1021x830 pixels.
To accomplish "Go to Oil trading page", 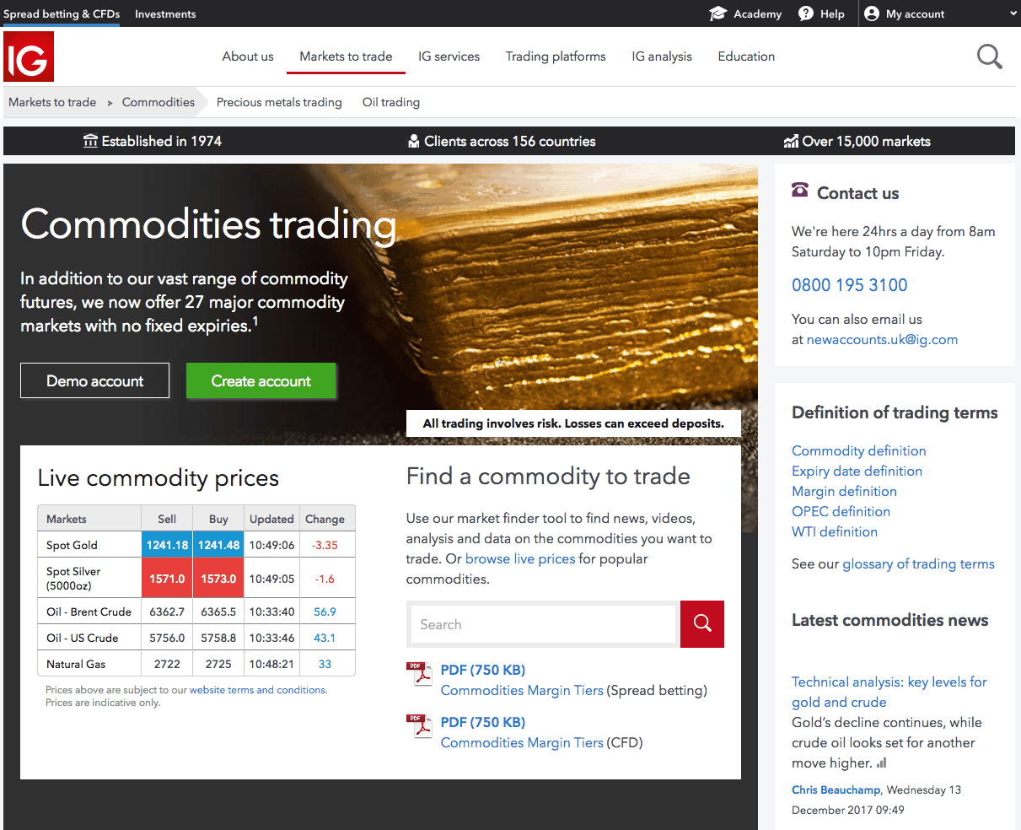I will pyautogui.click(x=391, y=102).
